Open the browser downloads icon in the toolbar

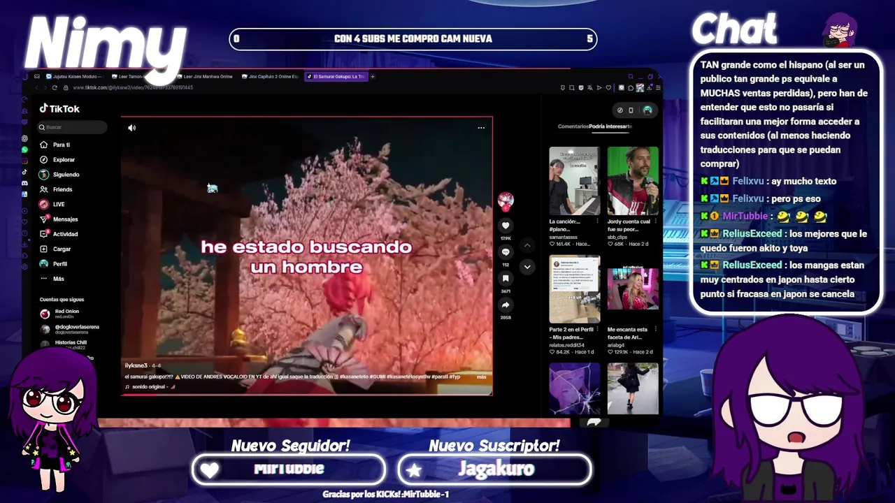[x=650, y=87]
